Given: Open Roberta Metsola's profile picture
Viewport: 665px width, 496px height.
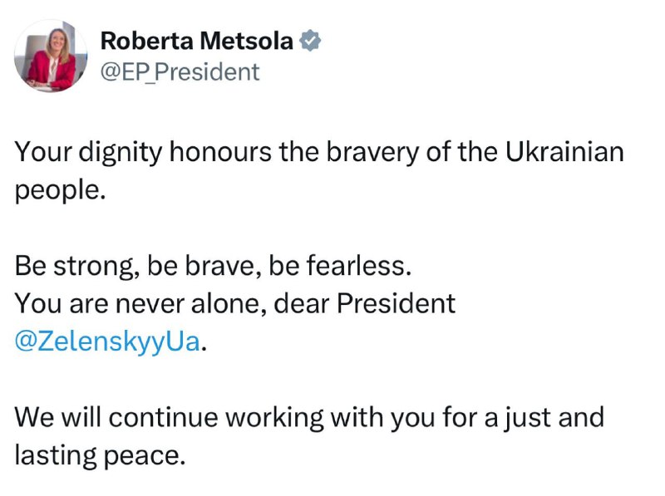Looking at the screenshot, I should coord(51,56).
